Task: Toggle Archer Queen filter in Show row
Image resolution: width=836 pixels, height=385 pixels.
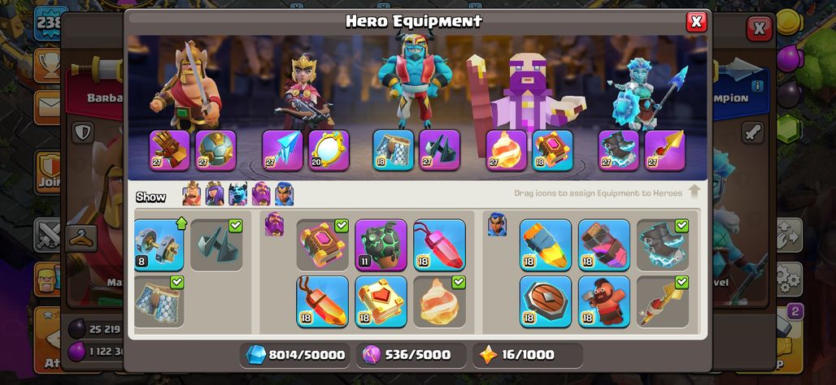Action: (215, 194)
